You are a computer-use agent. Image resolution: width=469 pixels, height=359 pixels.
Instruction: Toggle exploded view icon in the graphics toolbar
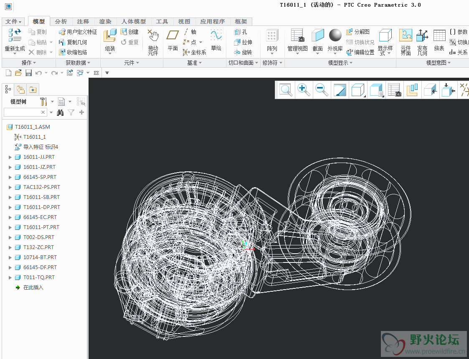[412, 89]
